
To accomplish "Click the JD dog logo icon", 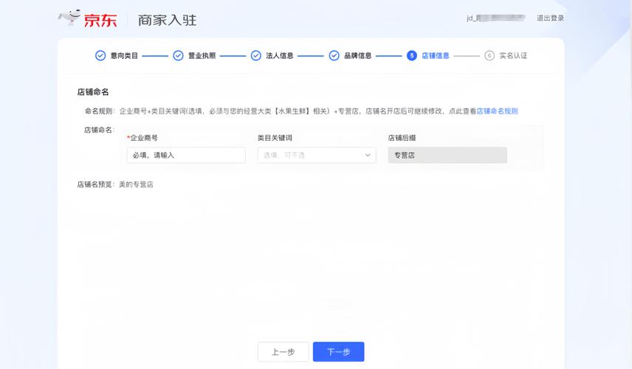I will click(x=69, y=17).
